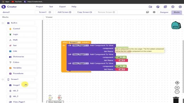This screenshot has height=103, width=184.
Task: Select the Logic blocks category
Action: click(x=22, y=34)
